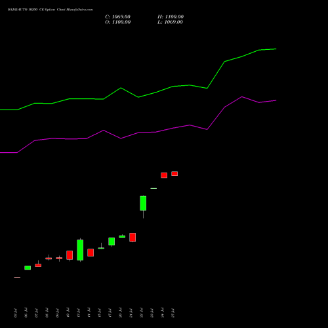The width and height of the screenshot is (328, 328).
Task: Click the red candle above 21 Jul
Action: coord(133,237)
